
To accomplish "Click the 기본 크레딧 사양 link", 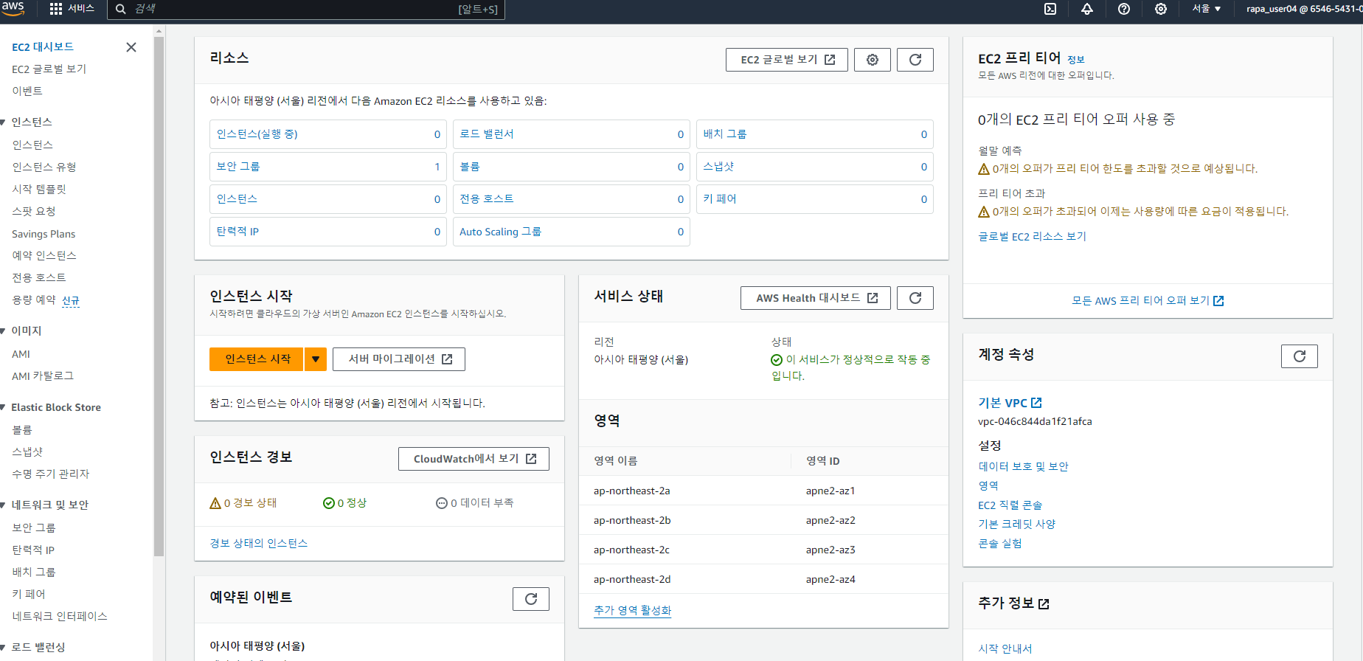I will [1016, 525].
